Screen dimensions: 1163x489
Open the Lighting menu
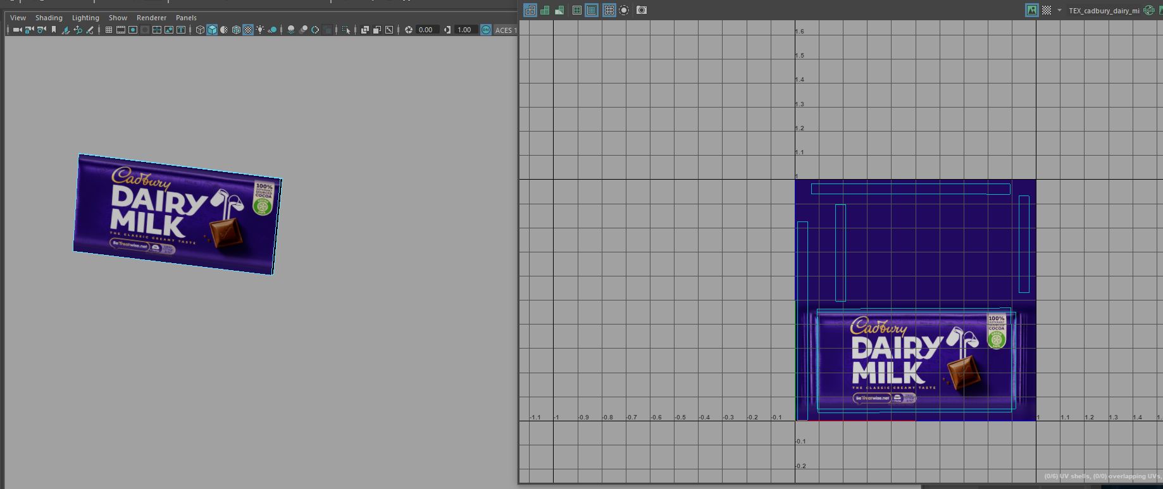[x=85, y=18]
